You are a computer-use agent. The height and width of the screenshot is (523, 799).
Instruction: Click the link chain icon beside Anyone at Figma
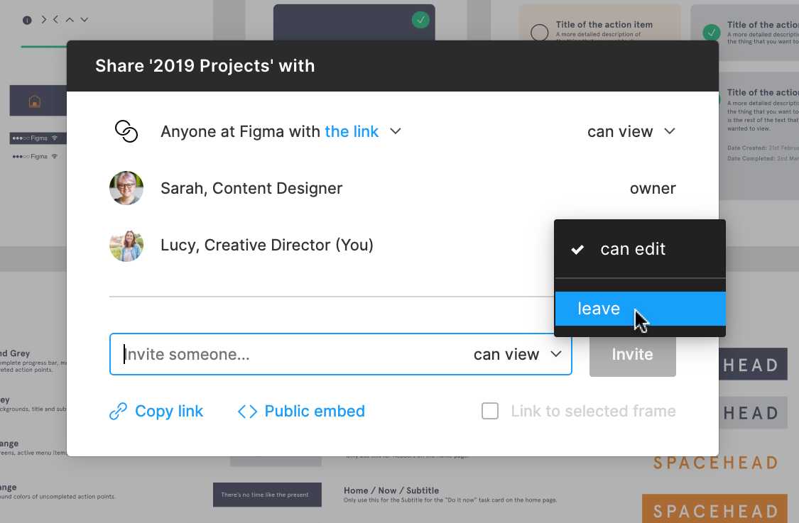point(126,131)
